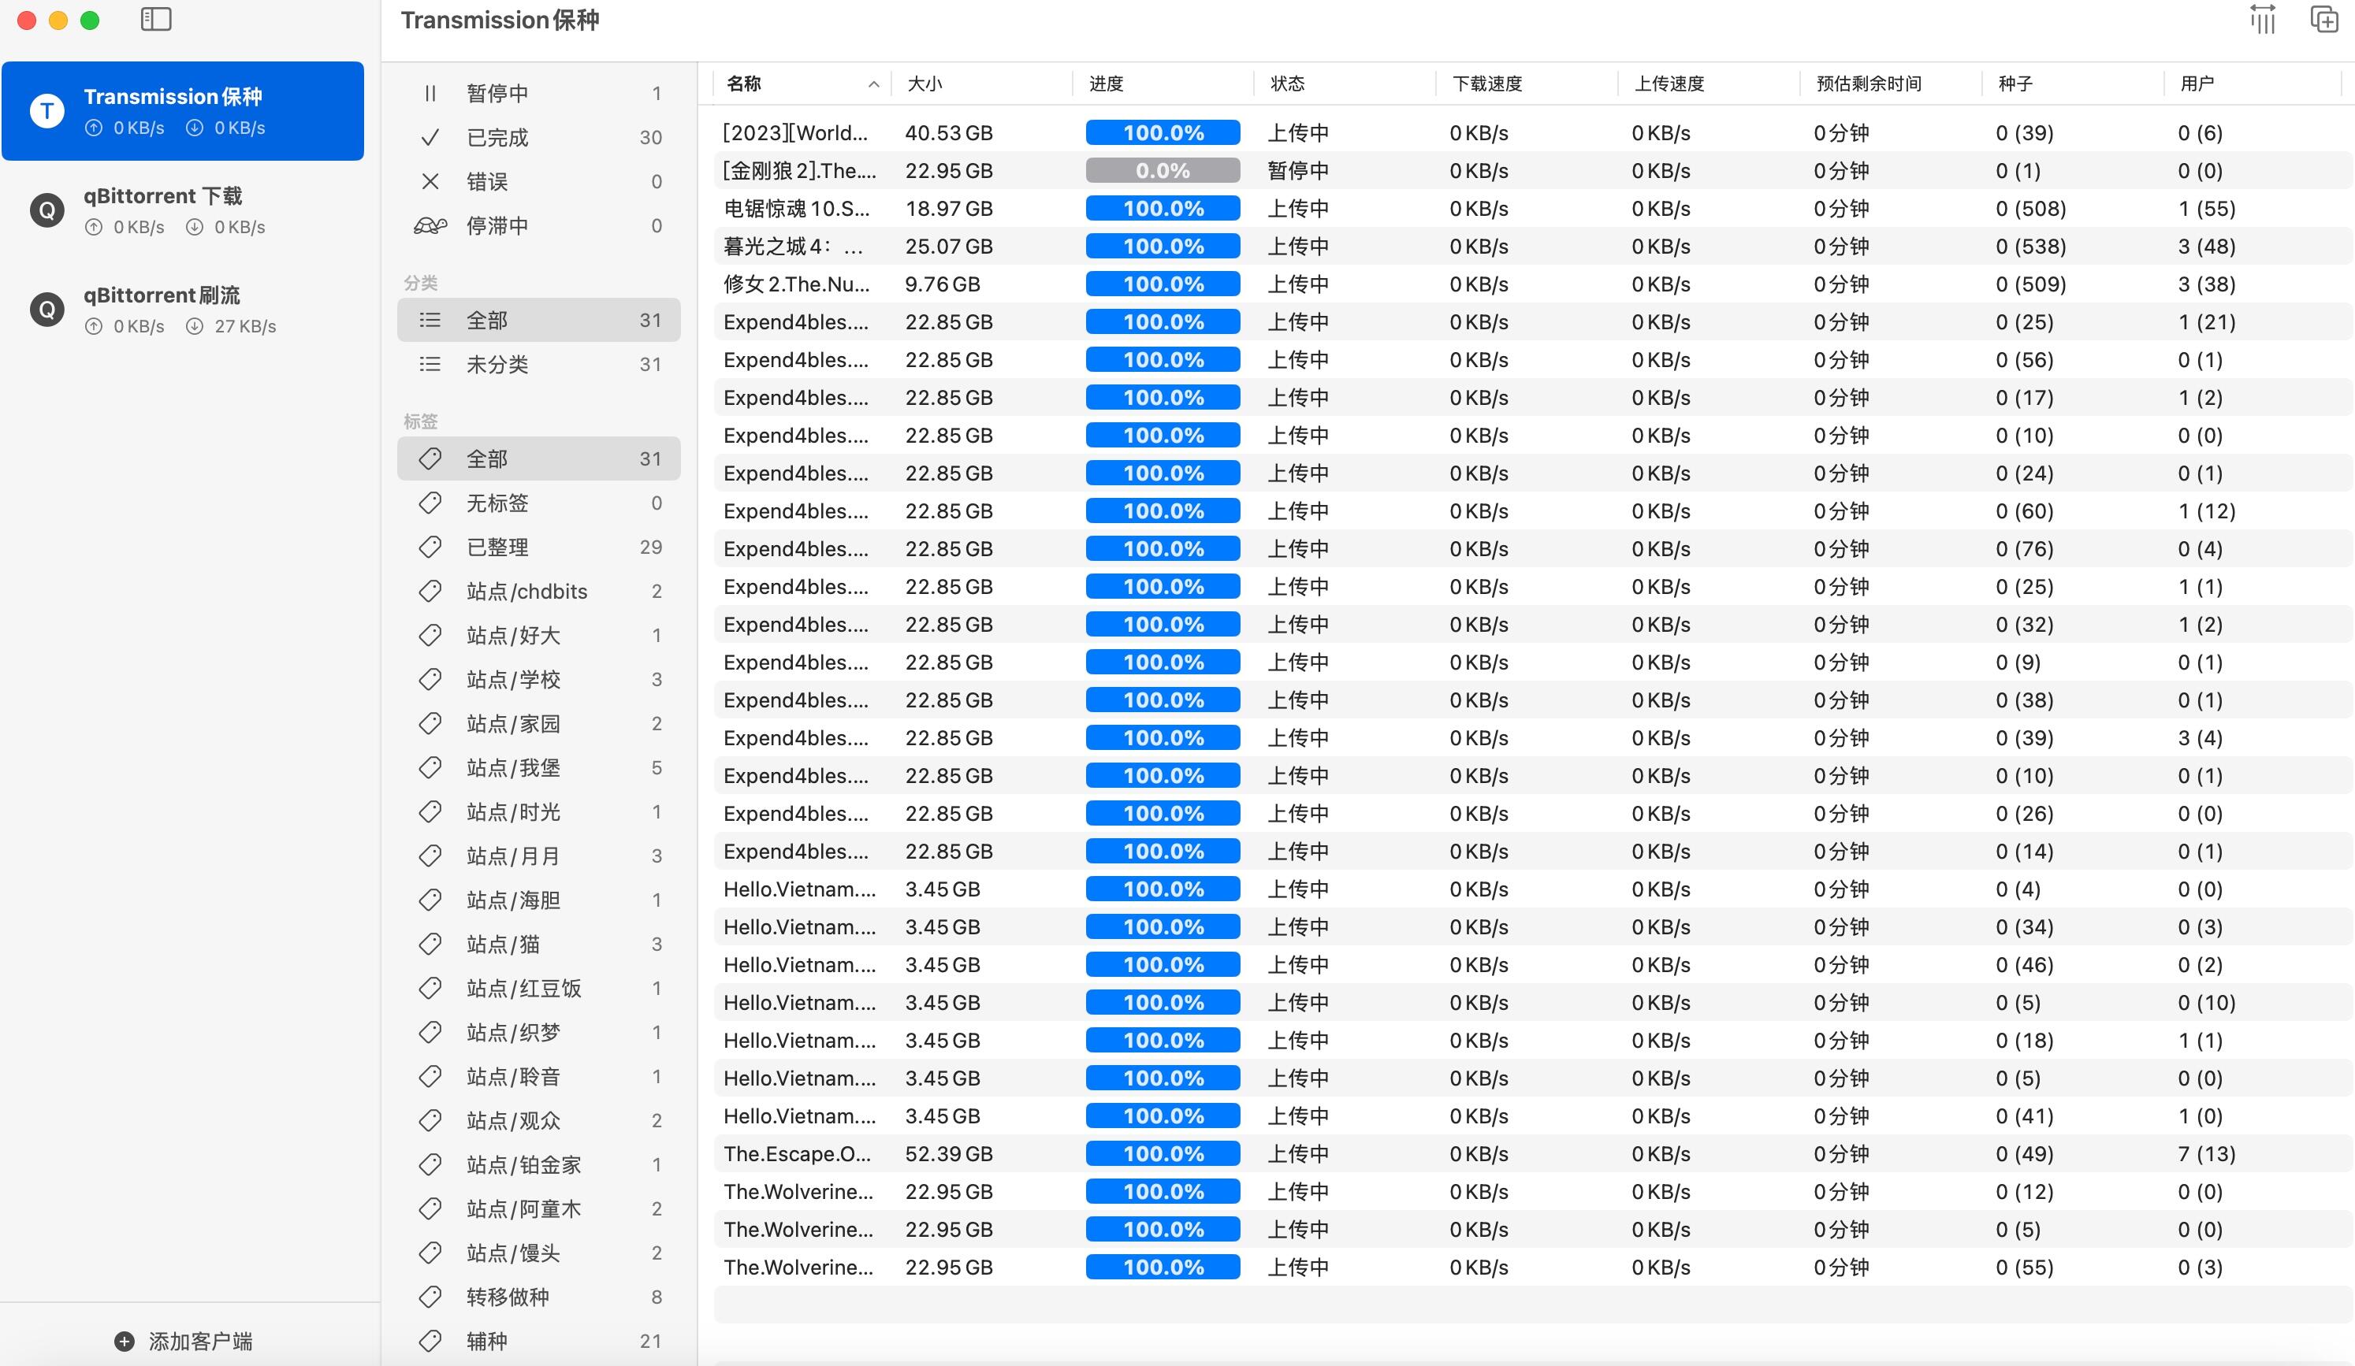
Task: Select the 52.39 GB size cell
Action: (949, 1154)
